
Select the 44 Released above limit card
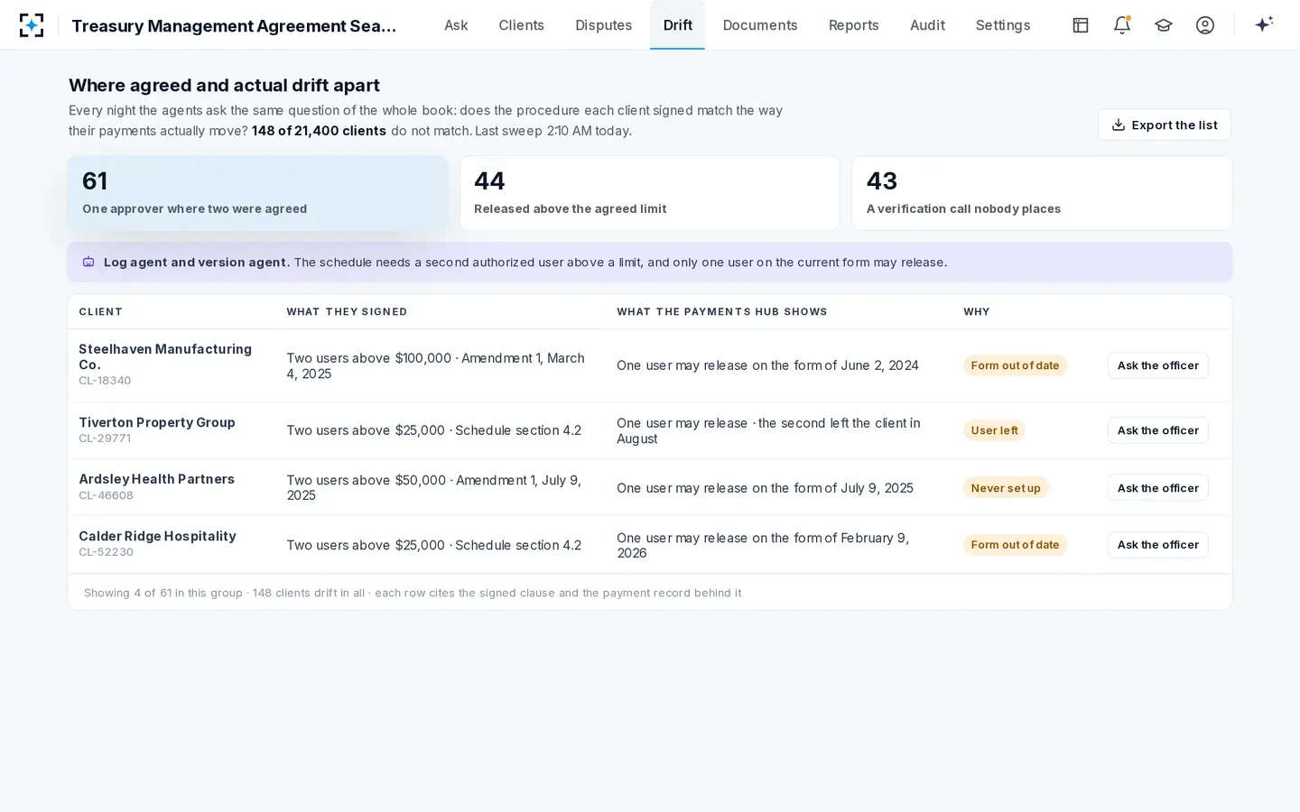(650, 193)
